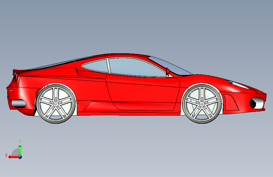
Task: Click the green Y axis arrow of the triad
Action: pyautogui.click(x=20, y=151)
